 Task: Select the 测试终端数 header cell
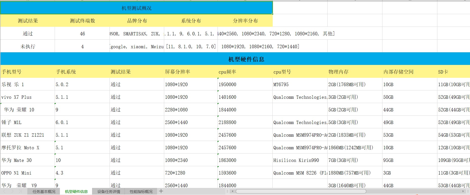tap(82, 21)
